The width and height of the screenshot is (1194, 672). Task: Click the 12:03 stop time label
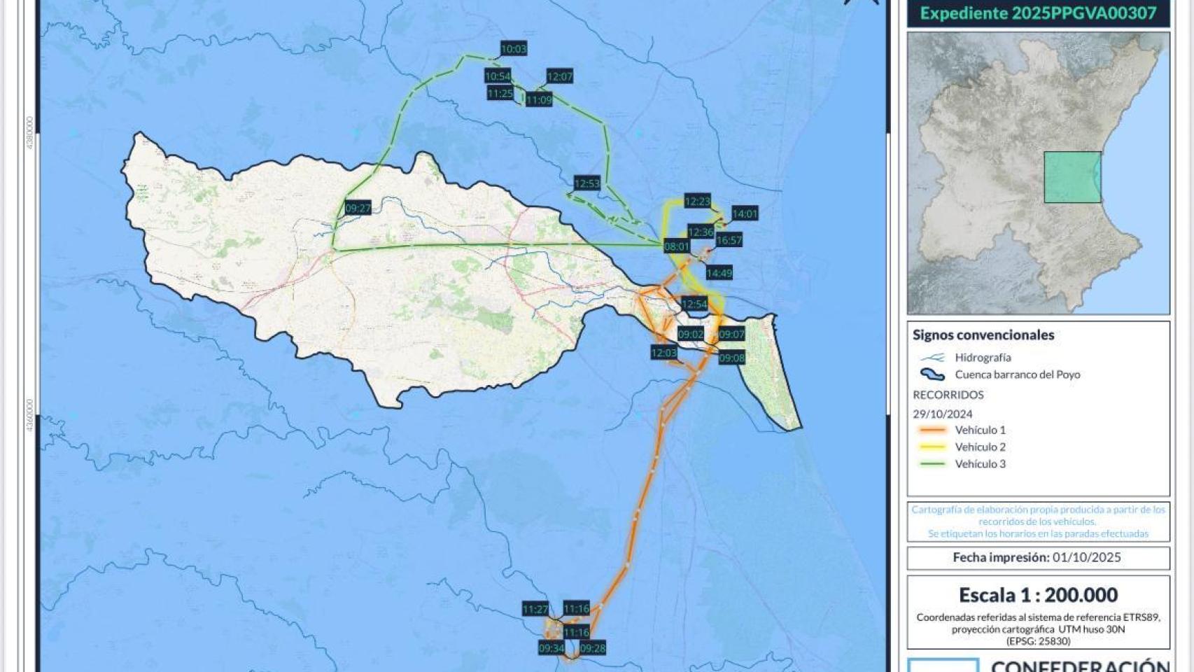coord(664,353)
